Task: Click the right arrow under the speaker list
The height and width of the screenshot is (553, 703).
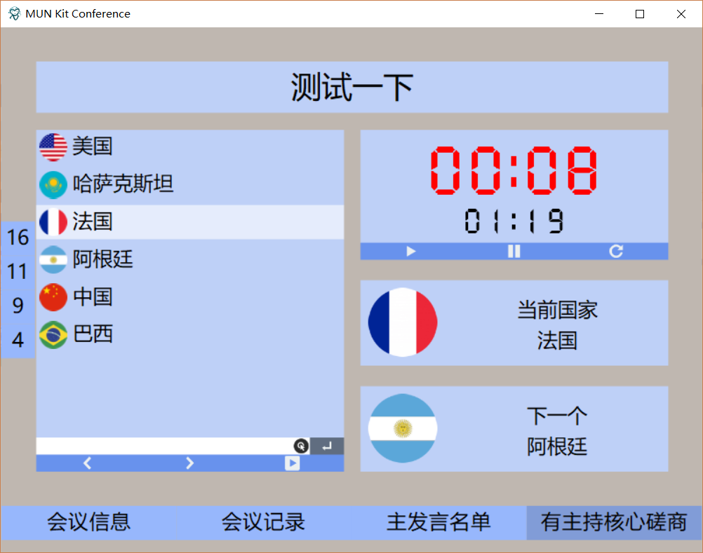Action: click(189, 463)
